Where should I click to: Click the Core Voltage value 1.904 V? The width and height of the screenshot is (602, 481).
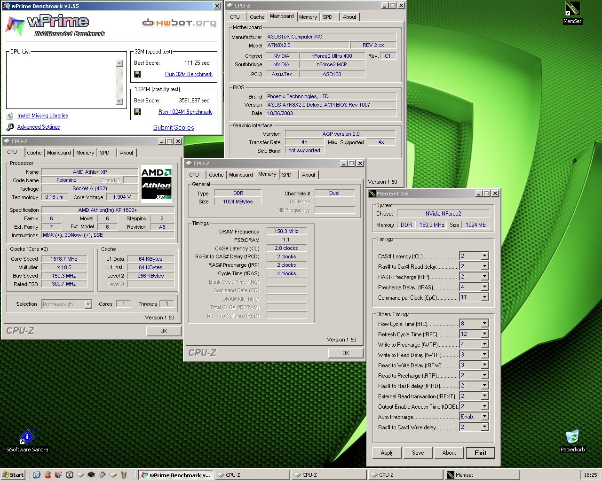pos(122,197)
